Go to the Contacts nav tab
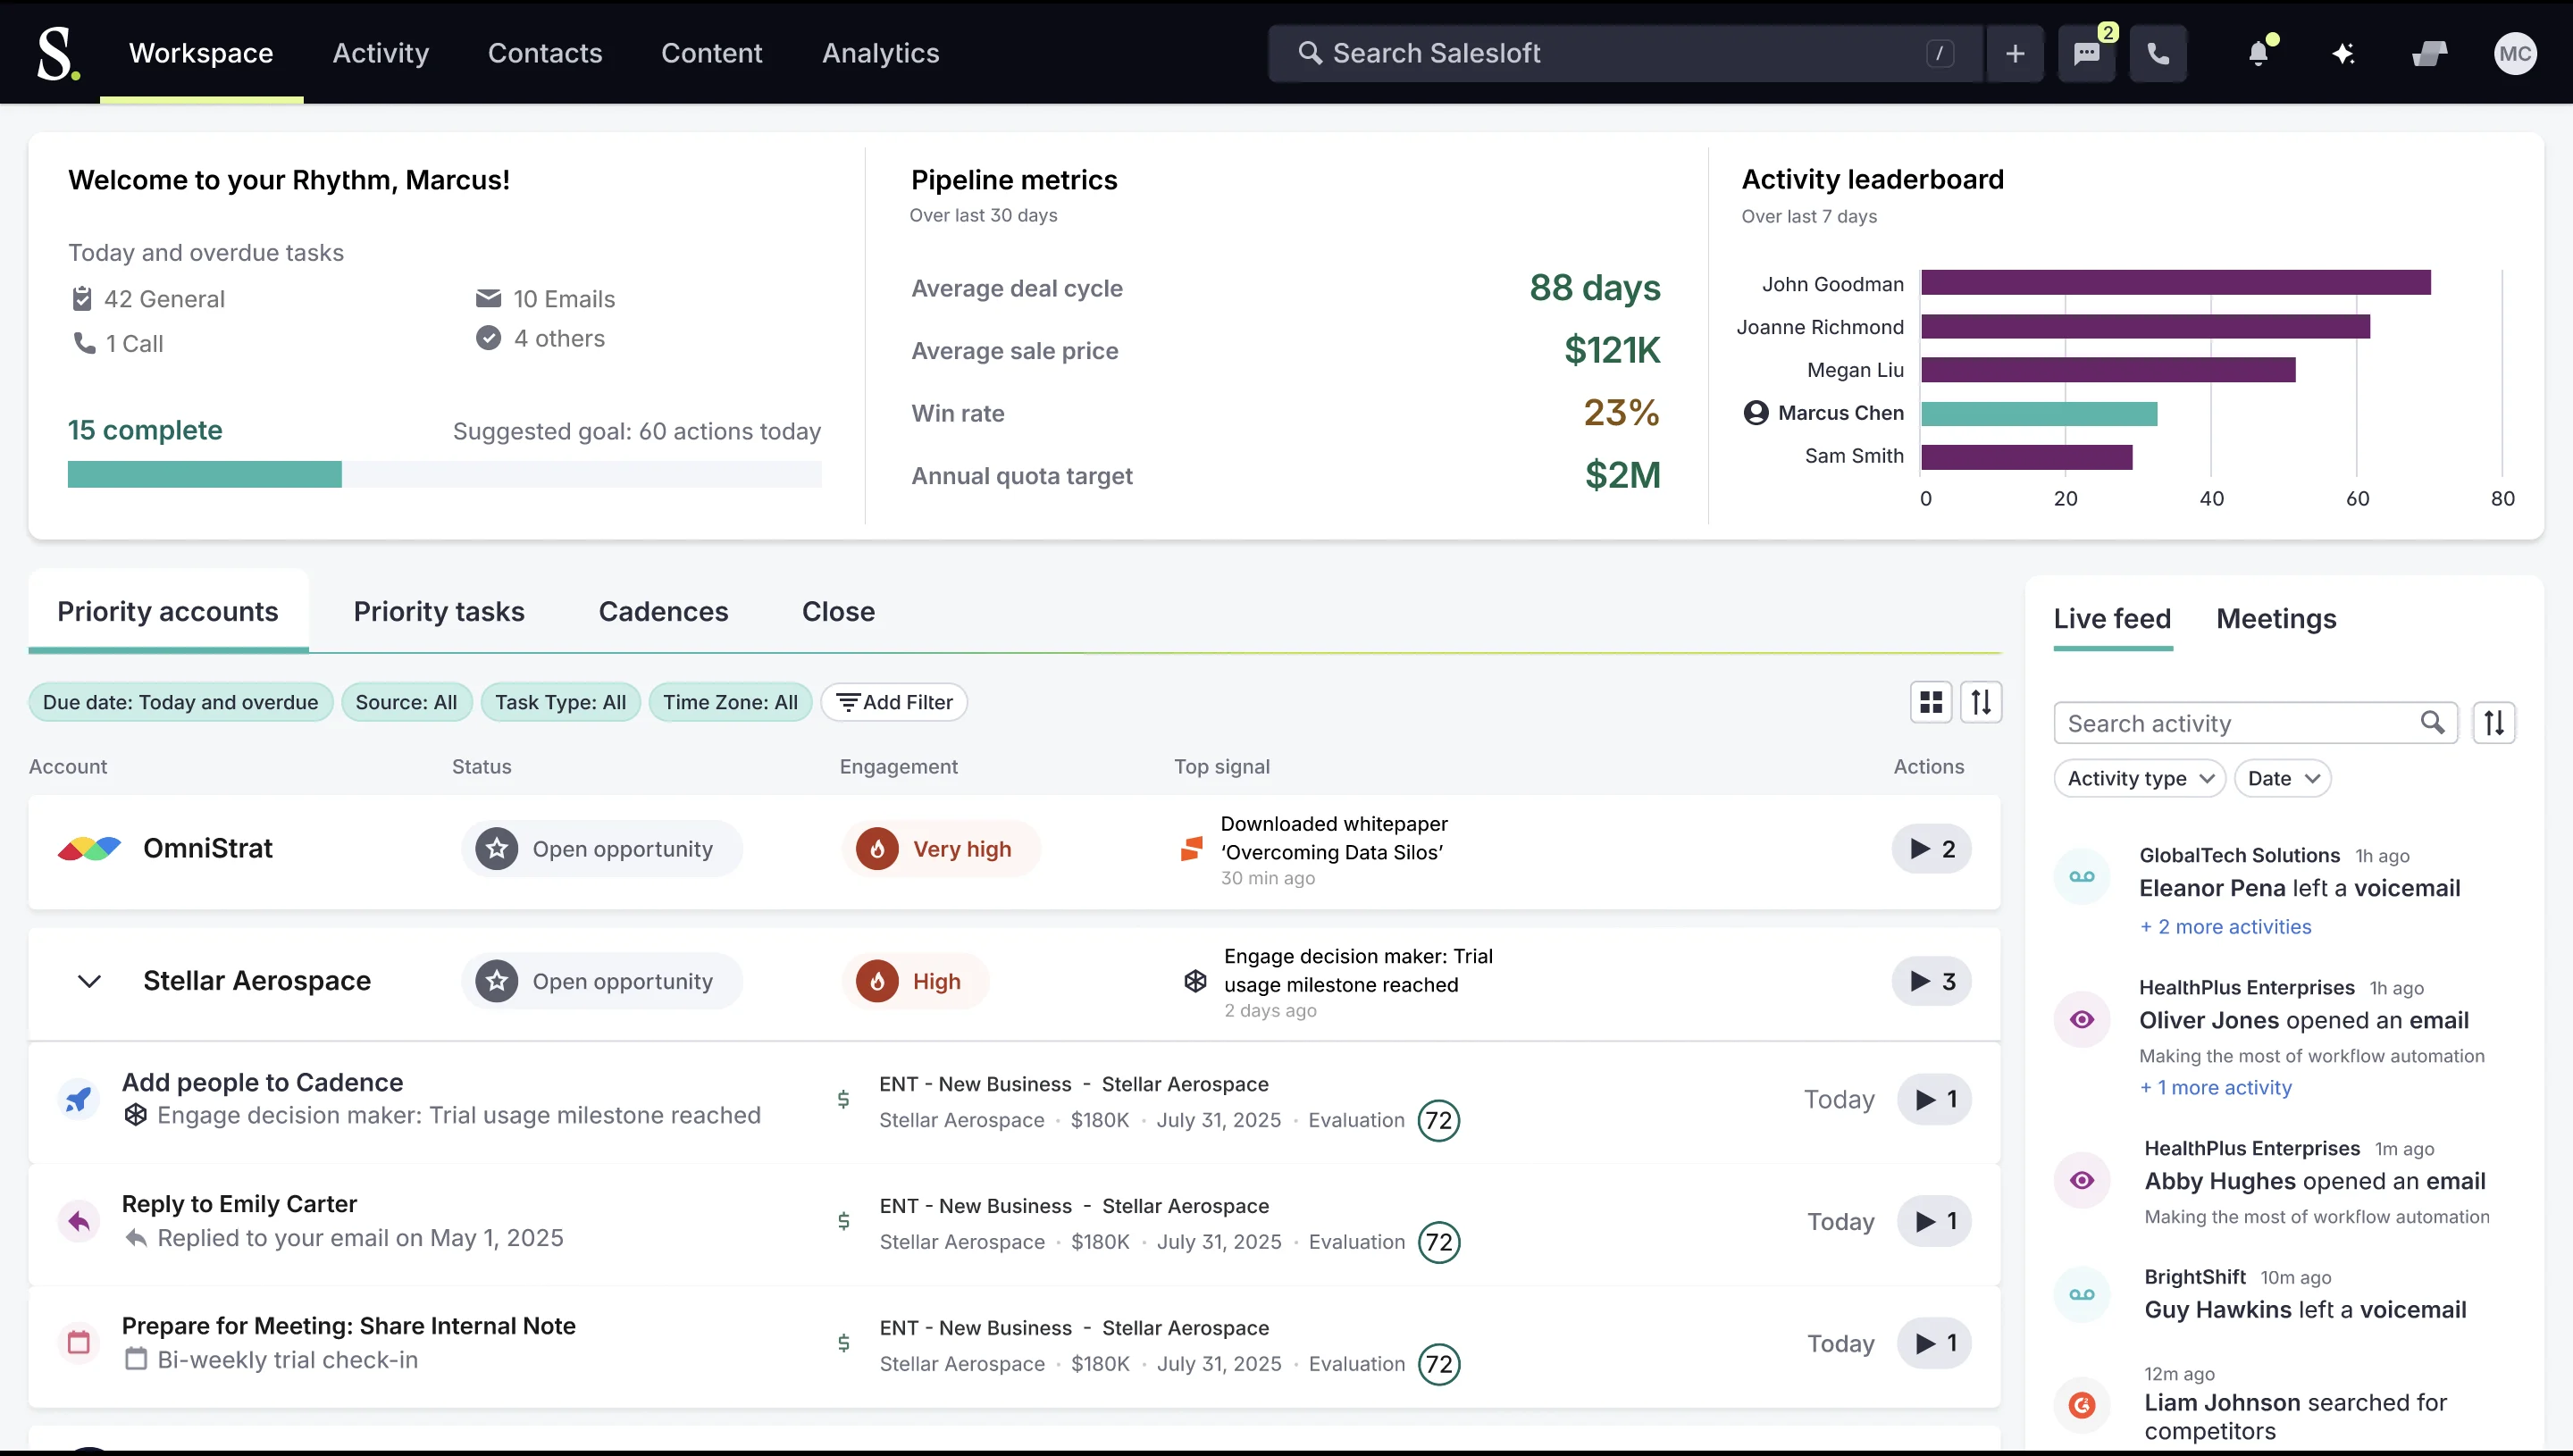Screen dimensions: 2573x1456 click(545, 53)
